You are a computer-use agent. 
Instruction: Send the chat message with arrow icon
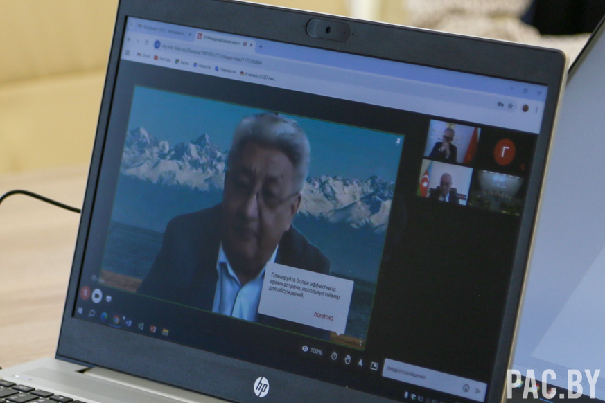coord(478,391)
